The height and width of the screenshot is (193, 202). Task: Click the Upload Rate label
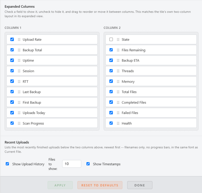pos(32,40)
